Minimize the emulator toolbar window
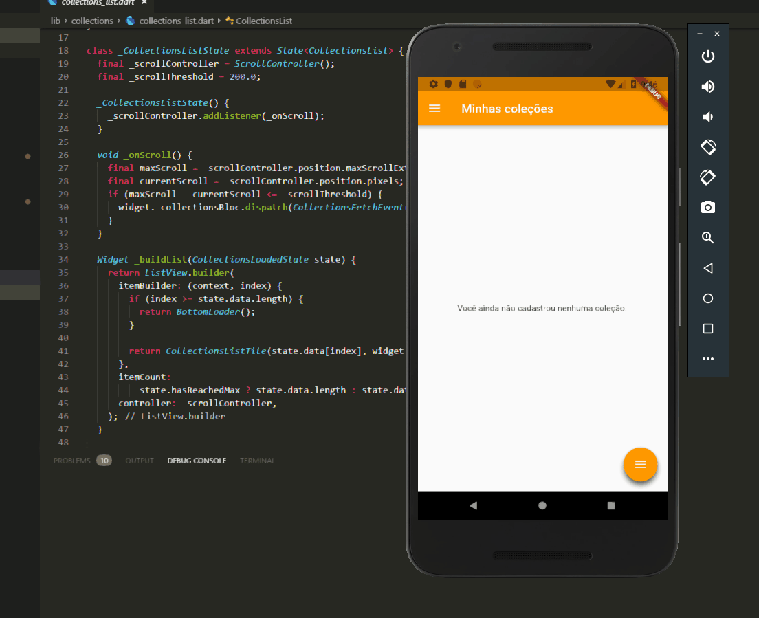This screenshot has width=759, height=618. 699,34
